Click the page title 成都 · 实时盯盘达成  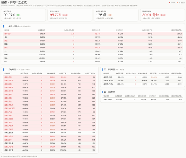click(14, 2)
